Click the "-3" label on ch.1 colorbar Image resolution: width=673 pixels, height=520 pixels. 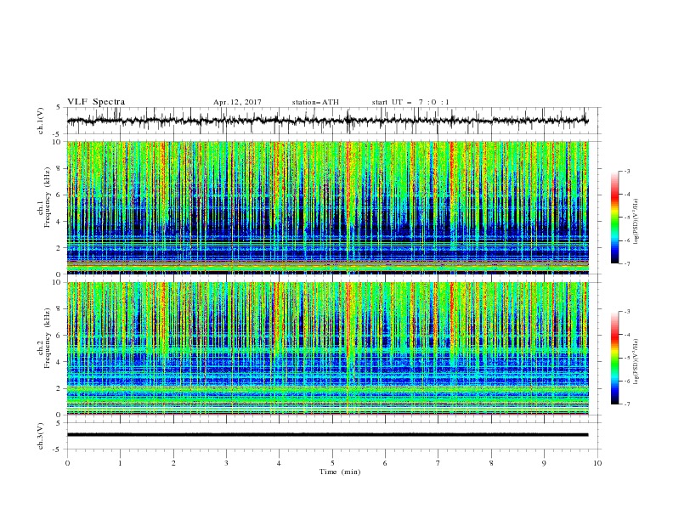click(x=627, y=171)
